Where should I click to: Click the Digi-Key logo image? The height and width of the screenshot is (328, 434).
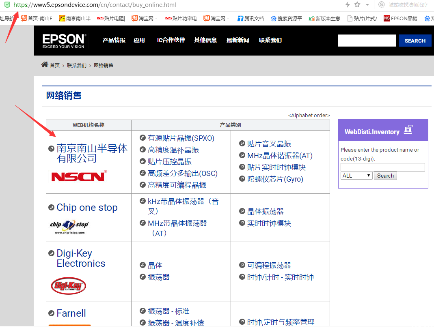point(69,285)
